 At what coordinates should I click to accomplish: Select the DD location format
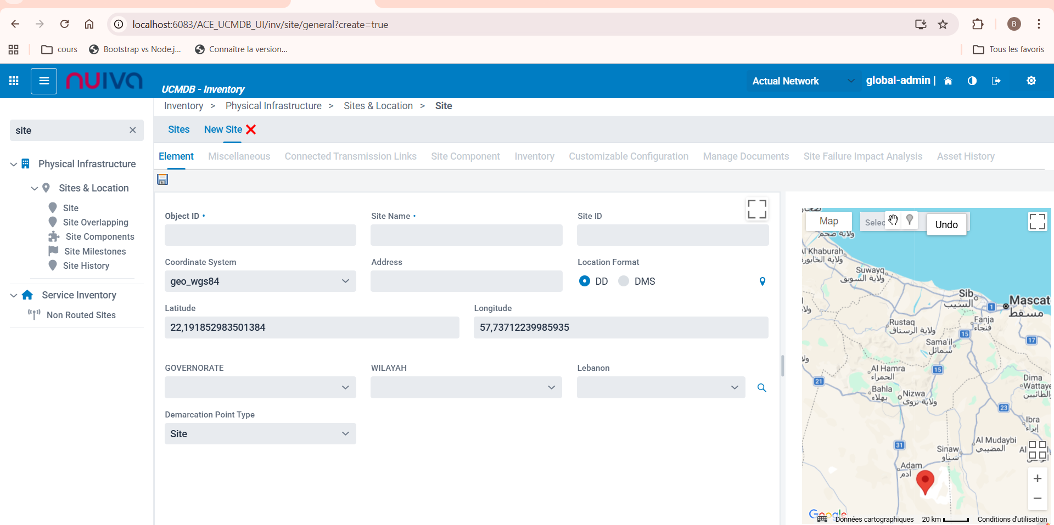click(x=585, y=281)
